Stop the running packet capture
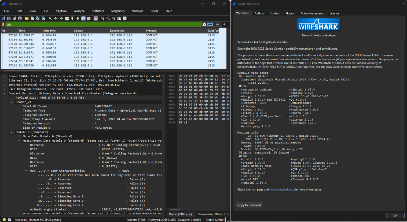This screenshot has height=222, width=407. [x=9, y=18]
